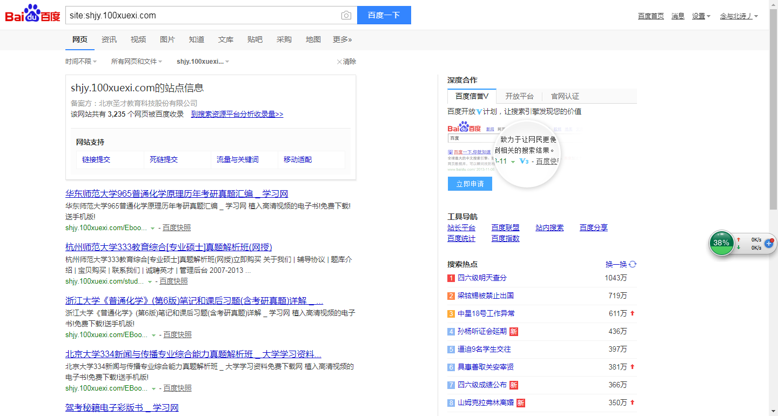
Task: Expand arrow next to 浙江大学 result URL
Action: tap(153, 336)
